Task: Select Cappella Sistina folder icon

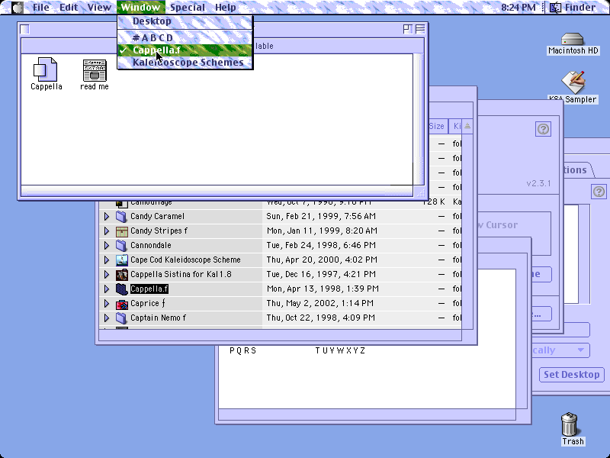Action: [122, 275]
